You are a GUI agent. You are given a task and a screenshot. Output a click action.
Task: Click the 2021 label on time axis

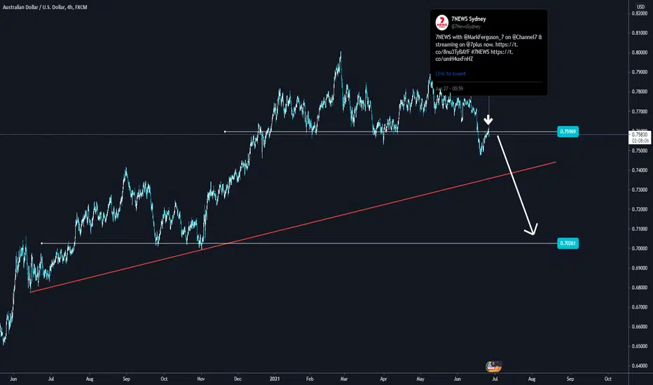(275, 379)
